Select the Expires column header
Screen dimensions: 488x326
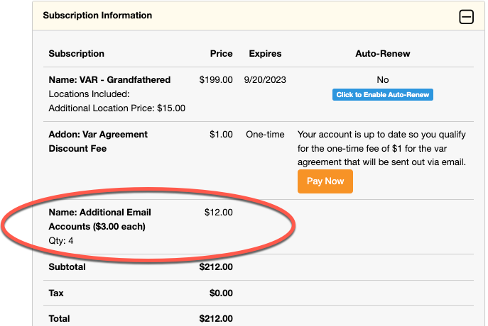coord(265,54)
